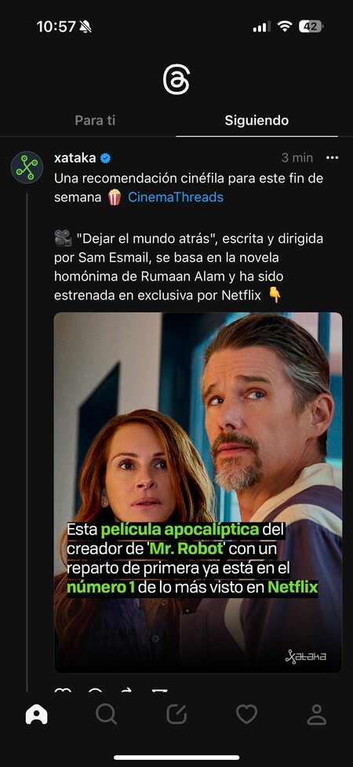Tap the 'Una recomendación cinéfila' post text
This screenshot has width=353, height=767.
189,188
